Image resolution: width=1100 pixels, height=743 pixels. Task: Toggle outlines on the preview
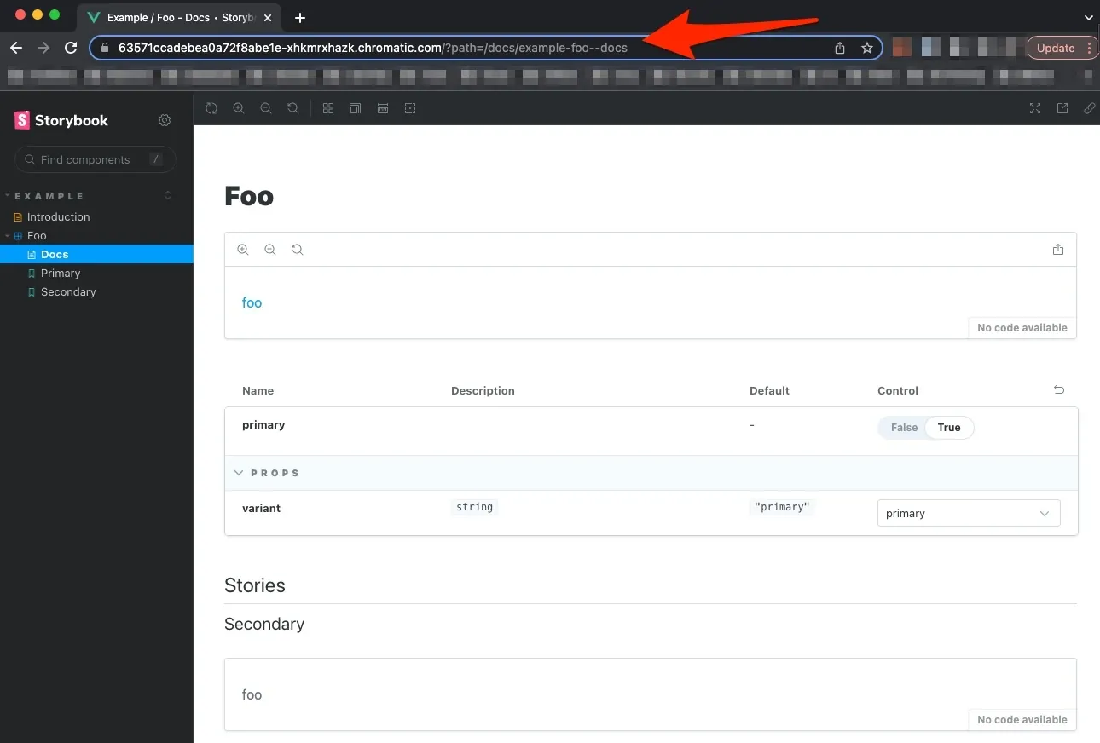356,108
